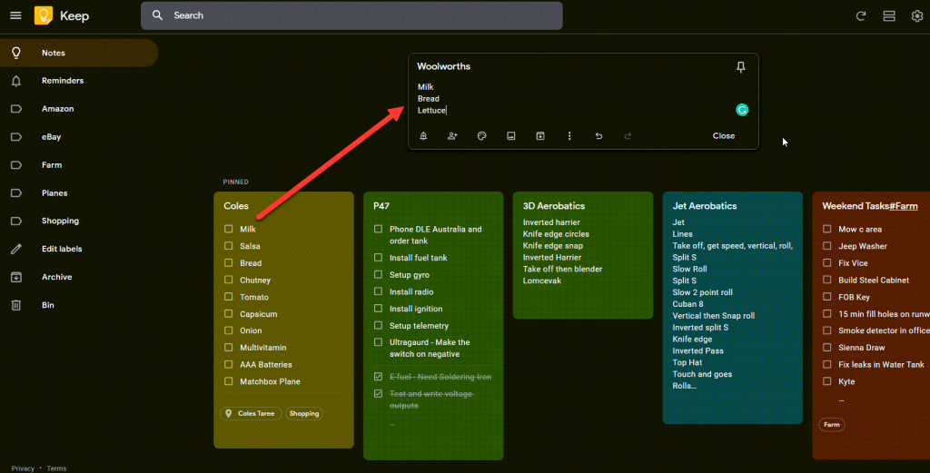Click the Shopping label chip on Coles
The width and height of the screenshot is (930, 473).
tap(303, 414)
